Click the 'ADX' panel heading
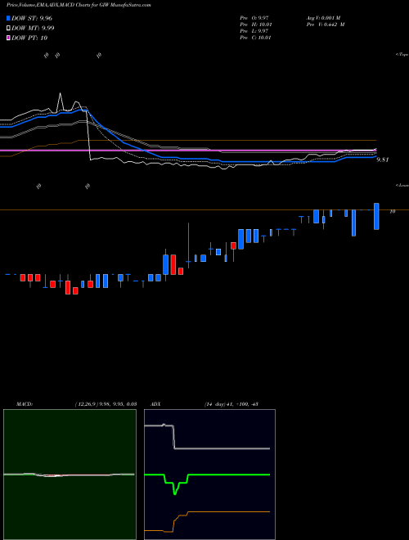The height and width of the screenshot is (540, 409). pos(155,404)
